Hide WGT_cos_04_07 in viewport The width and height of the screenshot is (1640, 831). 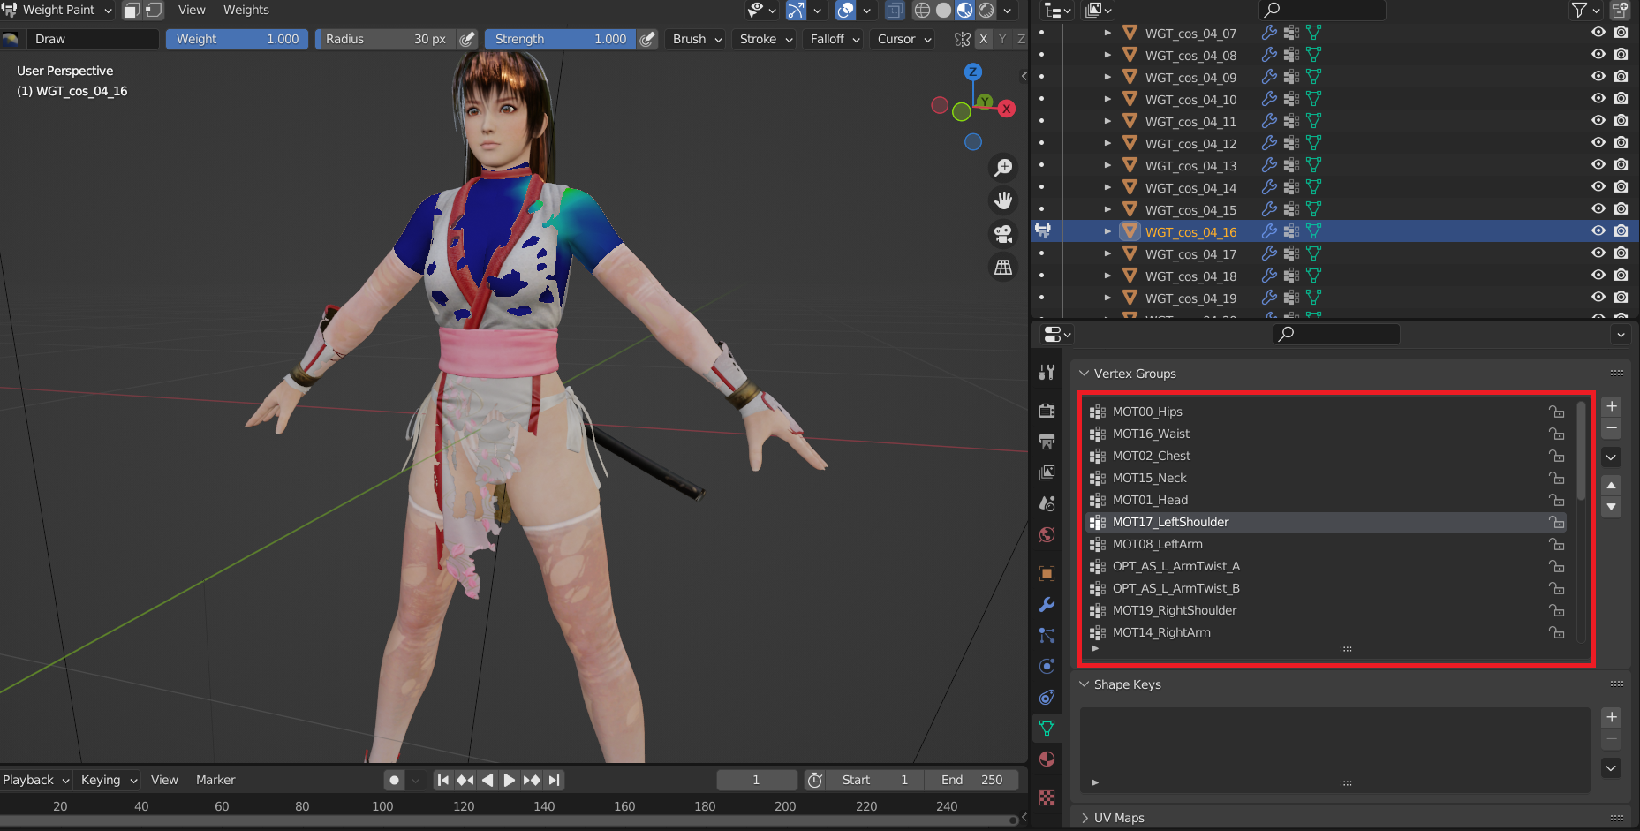[x=1598, y=33]
